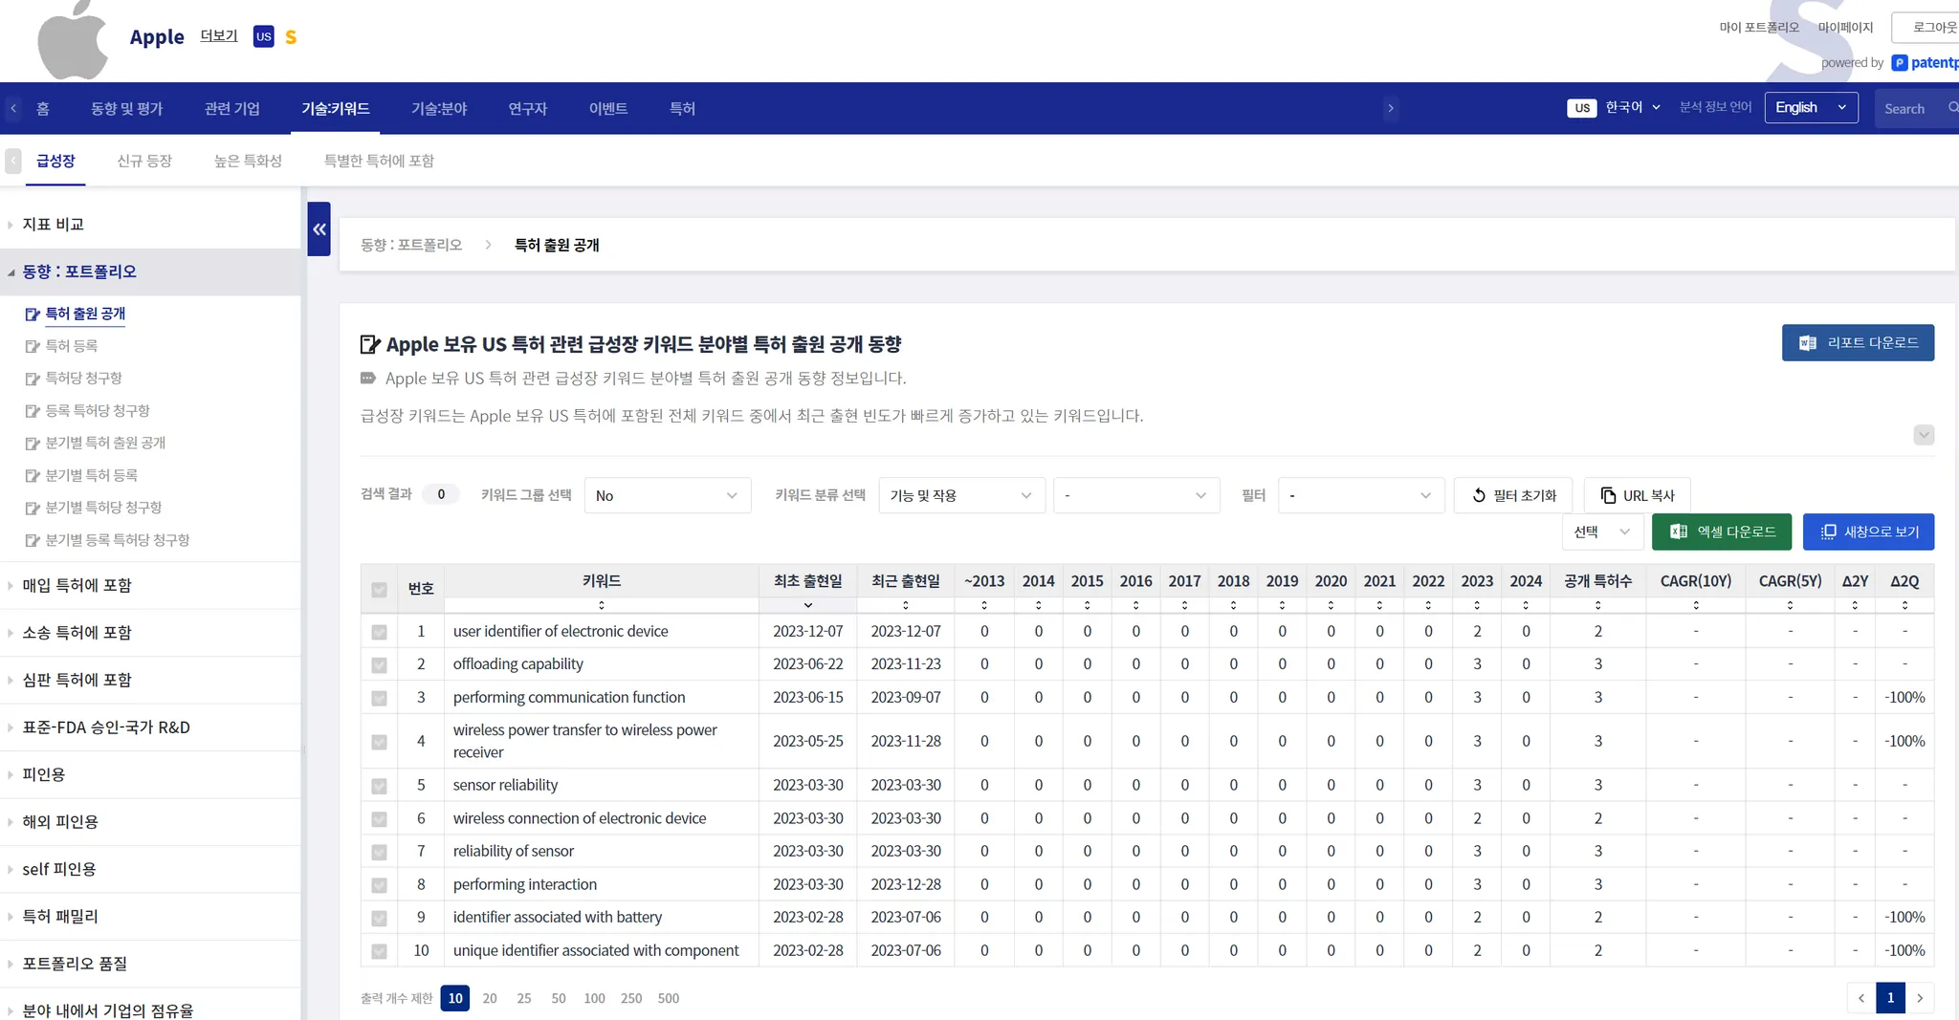Image resolution: width=1959 pixels, height=1020 pixels.
Task: Open the 키워드 그룹 선택 dropdown
Action: (x=668, y=495)
